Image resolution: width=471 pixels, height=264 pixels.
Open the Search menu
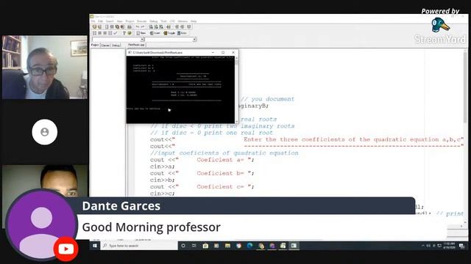[110, 21]
